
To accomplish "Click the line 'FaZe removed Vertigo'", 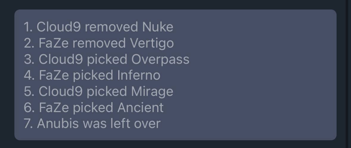I will click(99, 43).
